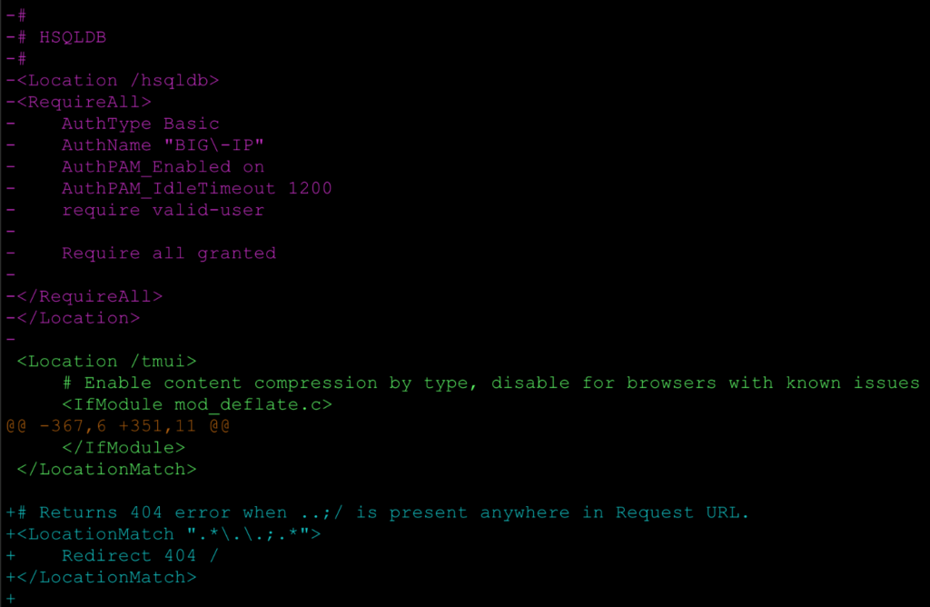Click the removed "<Location /hsqldb>" line
Image resolution: width=930 pixels, height=607 pixels.
(x=116, y=80)
